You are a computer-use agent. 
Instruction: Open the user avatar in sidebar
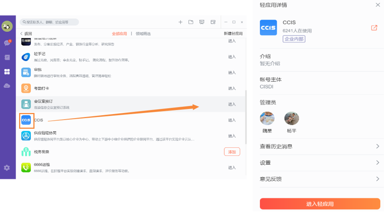tap(7, 26)
